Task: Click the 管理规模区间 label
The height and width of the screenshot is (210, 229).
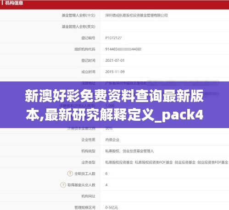Action: [85, 207]
